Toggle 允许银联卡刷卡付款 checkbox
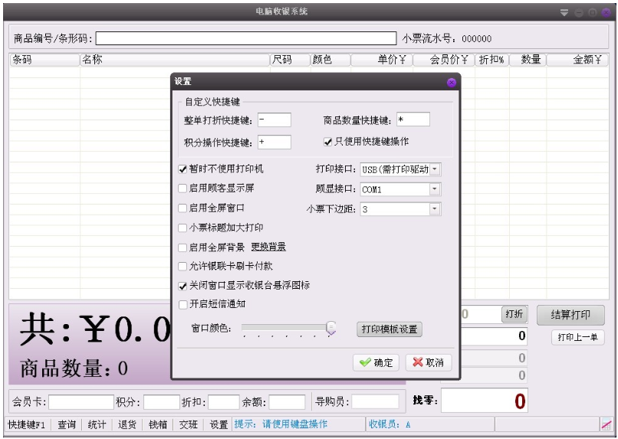This screenshot has width=618, height=439. 182,267
